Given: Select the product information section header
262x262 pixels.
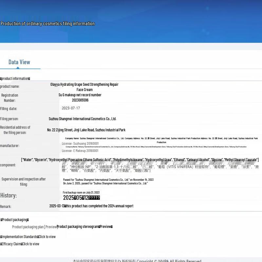Looking at the screenshot, I should (x=15, y=79).
